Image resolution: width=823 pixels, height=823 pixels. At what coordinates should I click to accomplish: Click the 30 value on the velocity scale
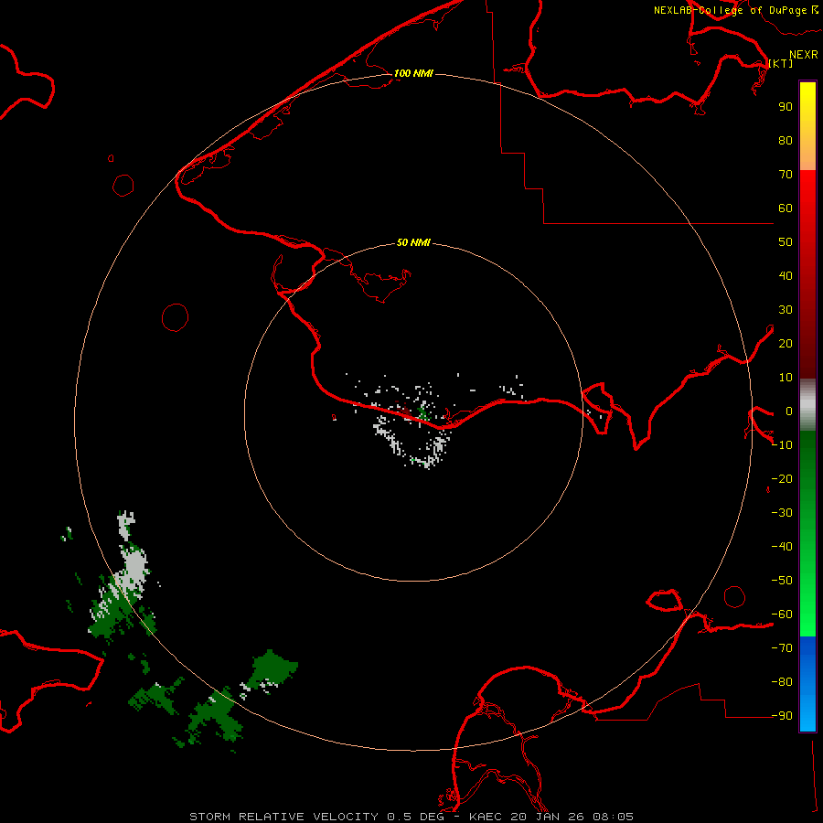786,310
